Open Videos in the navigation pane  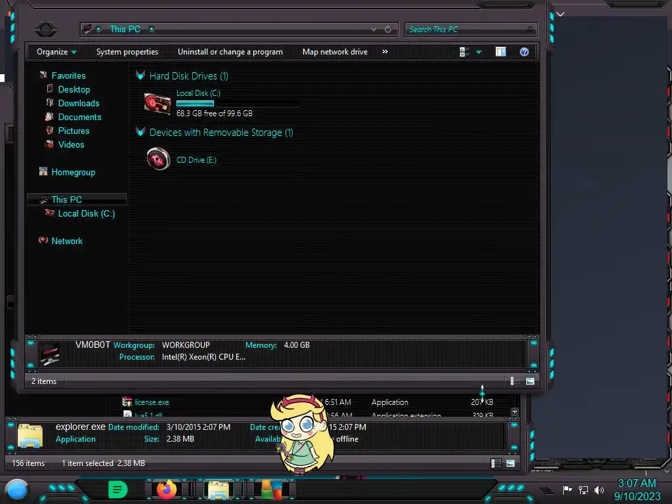pyautogui.click(x=71, y=144)
